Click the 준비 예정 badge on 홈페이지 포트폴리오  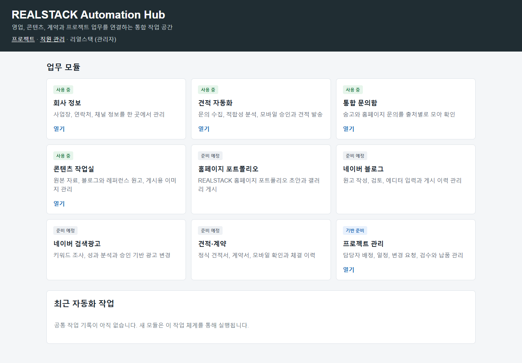(x=210, y=156)
